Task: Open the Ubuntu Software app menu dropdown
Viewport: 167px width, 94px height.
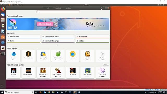Action: [16, 5]
